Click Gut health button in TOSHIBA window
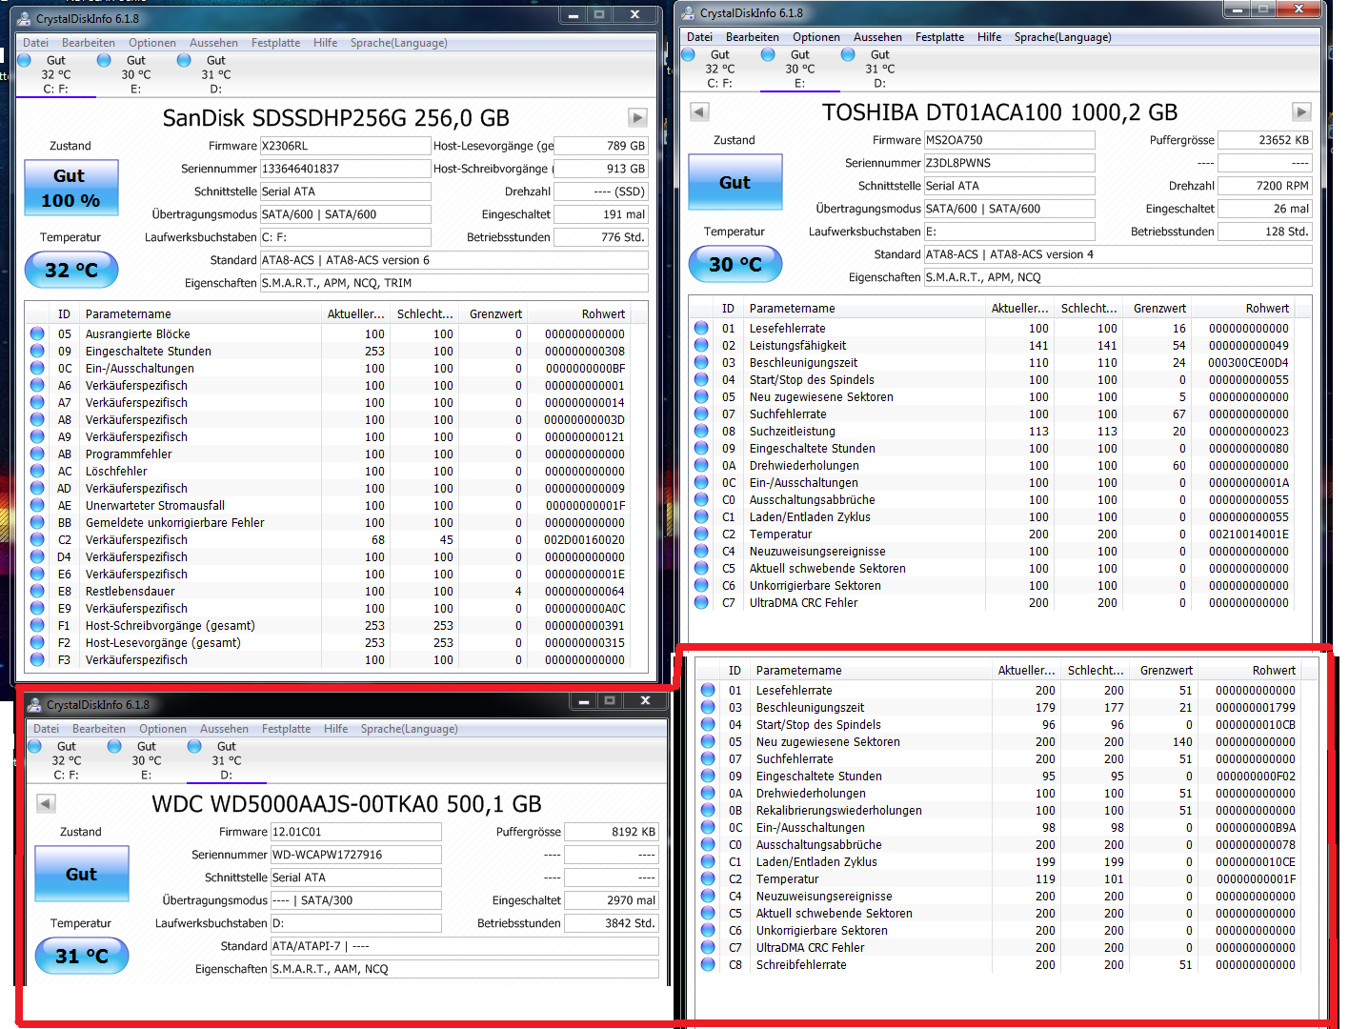Viewport: 1349px width, 1029px height. coord(735,182)
